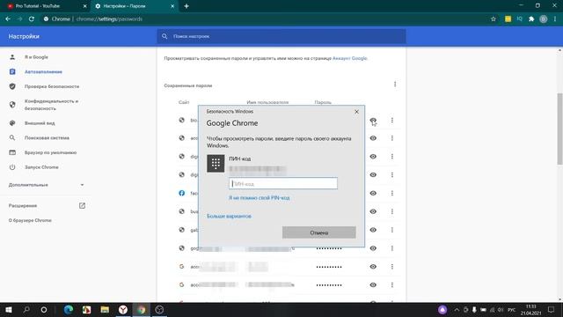Show password for the gab… row
Viewport: 563px width, 317px height.
coord(373,230)
